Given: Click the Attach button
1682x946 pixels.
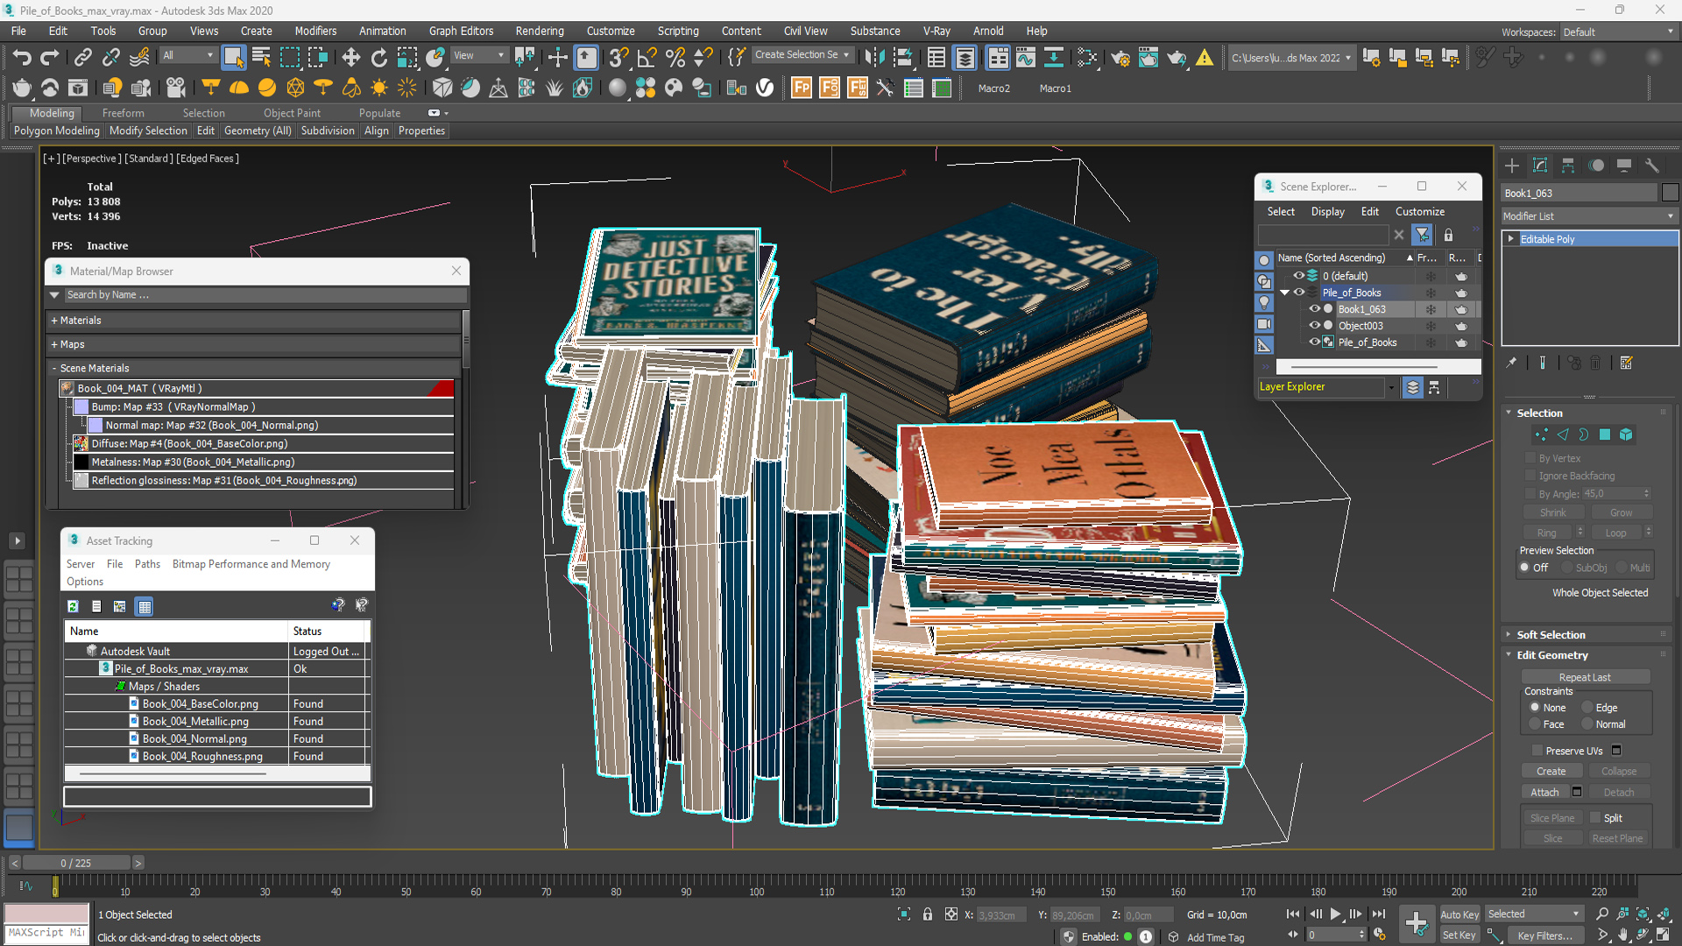Looking at the screenshot, I should pyautogui.click(x=1544, y=793).
